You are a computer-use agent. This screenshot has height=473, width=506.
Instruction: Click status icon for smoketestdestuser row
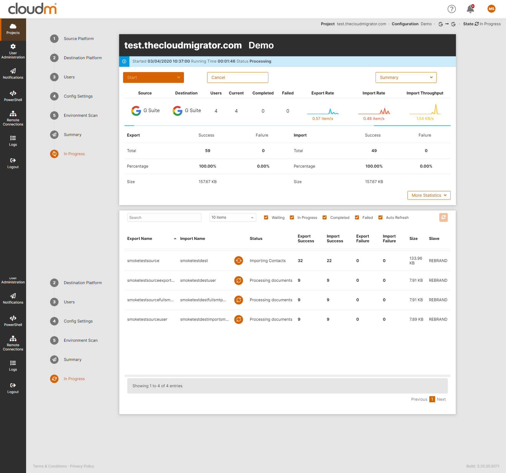[x=239, y=280]
